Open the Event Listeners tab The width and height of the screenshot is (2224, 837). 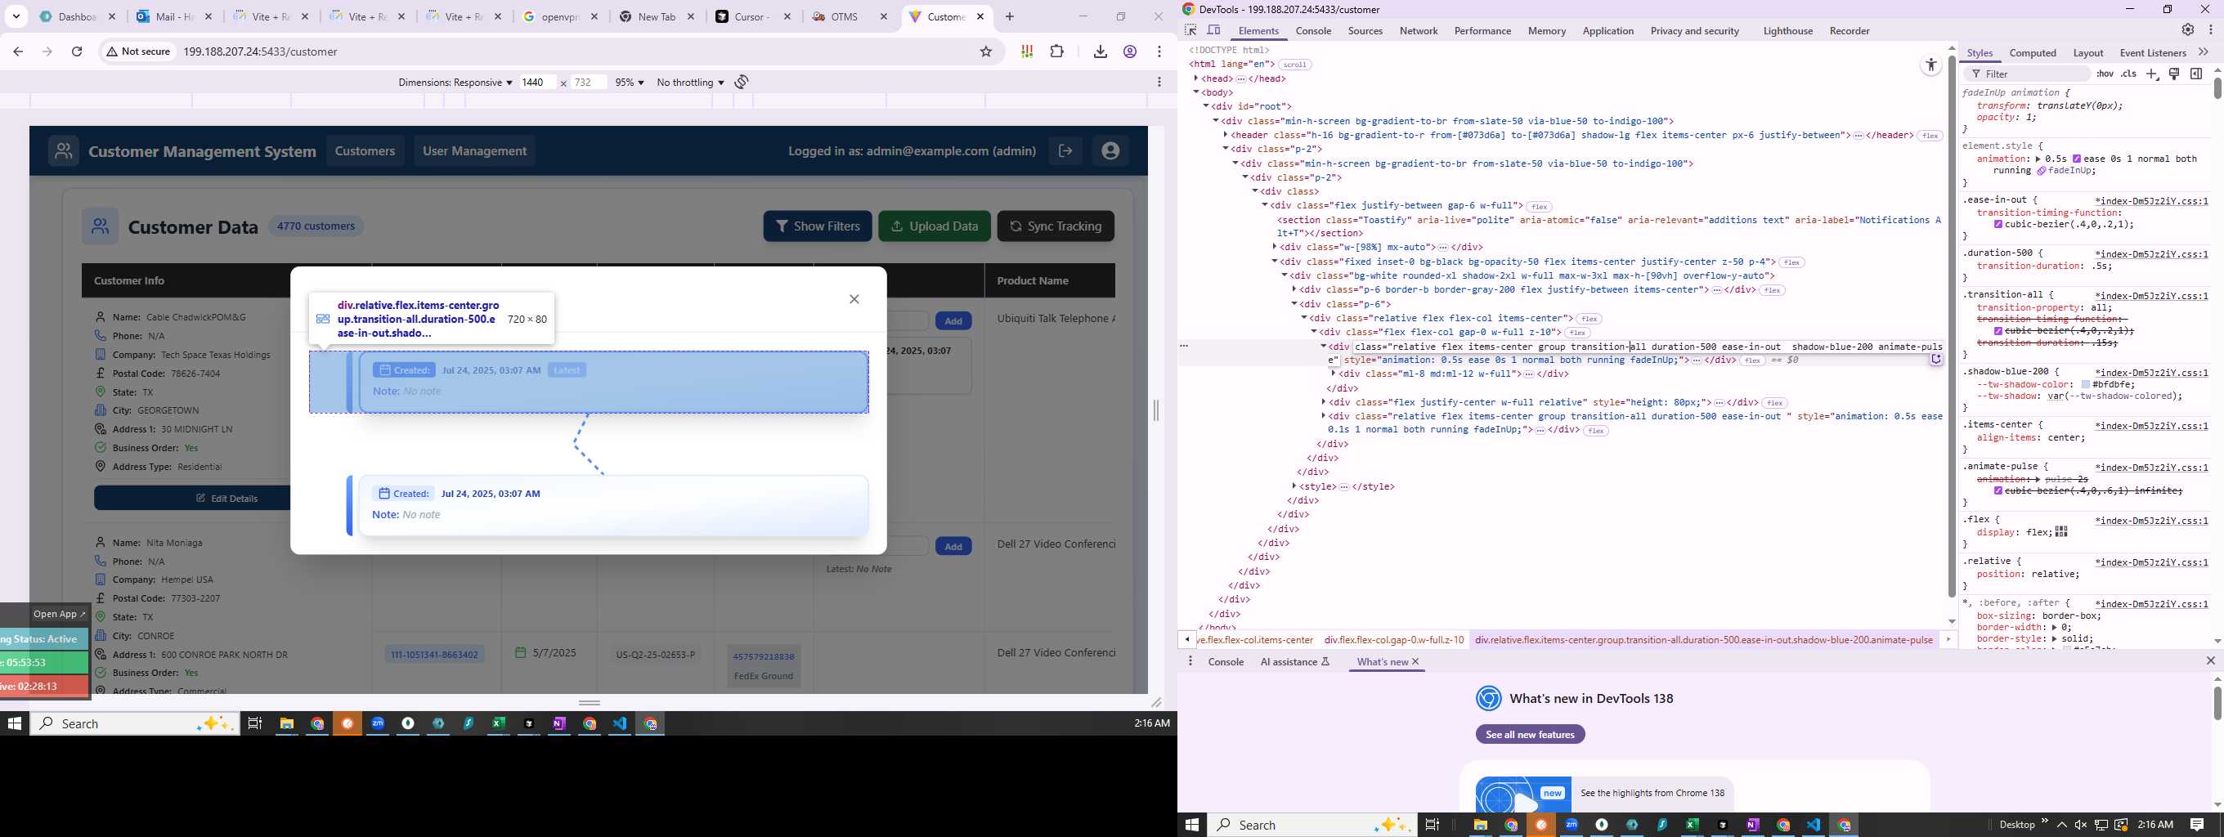coord(2152,53)
